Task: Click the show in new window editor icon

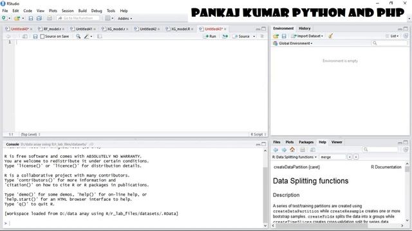Action: [x=25, y=37]
